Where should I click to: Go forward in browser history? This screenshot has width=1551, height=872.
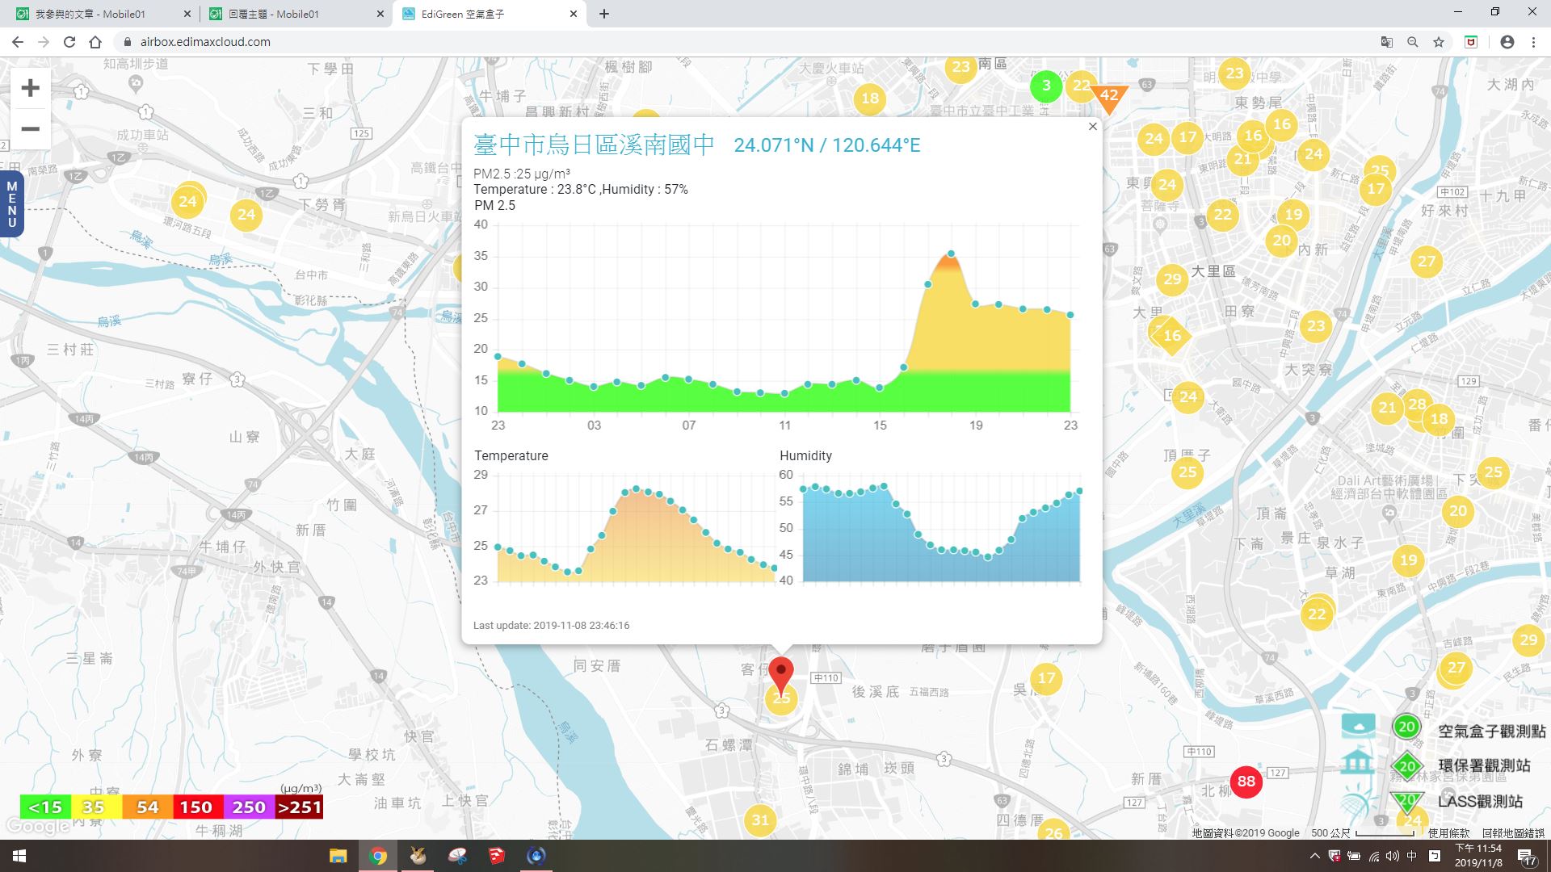tap(44, 42)
